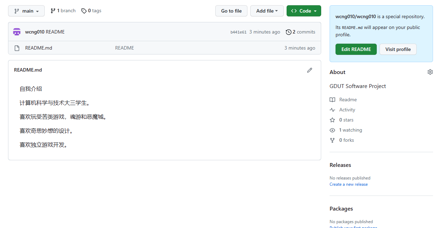The width and height of the screenshot is (447, 228).
Task: Open repository settings gear next to About
Action: click(x=430, y=72)
